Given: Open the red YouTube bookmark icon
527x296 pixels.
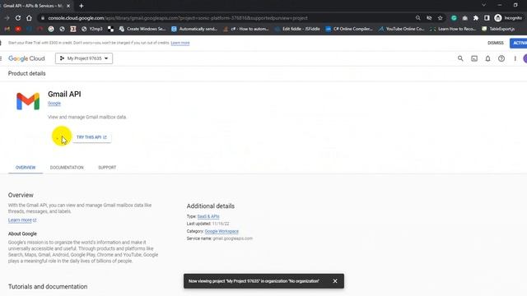Looking at the screenshot, I should pyautogui.click(x=18, y=30).
